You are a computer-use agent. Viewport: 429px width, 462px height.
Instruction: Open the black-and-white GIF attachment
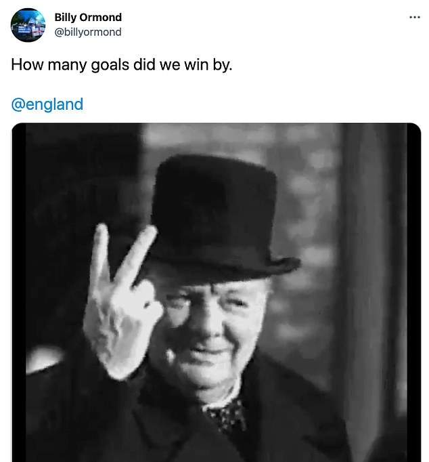pyautogui.click(x=217, y=291)
